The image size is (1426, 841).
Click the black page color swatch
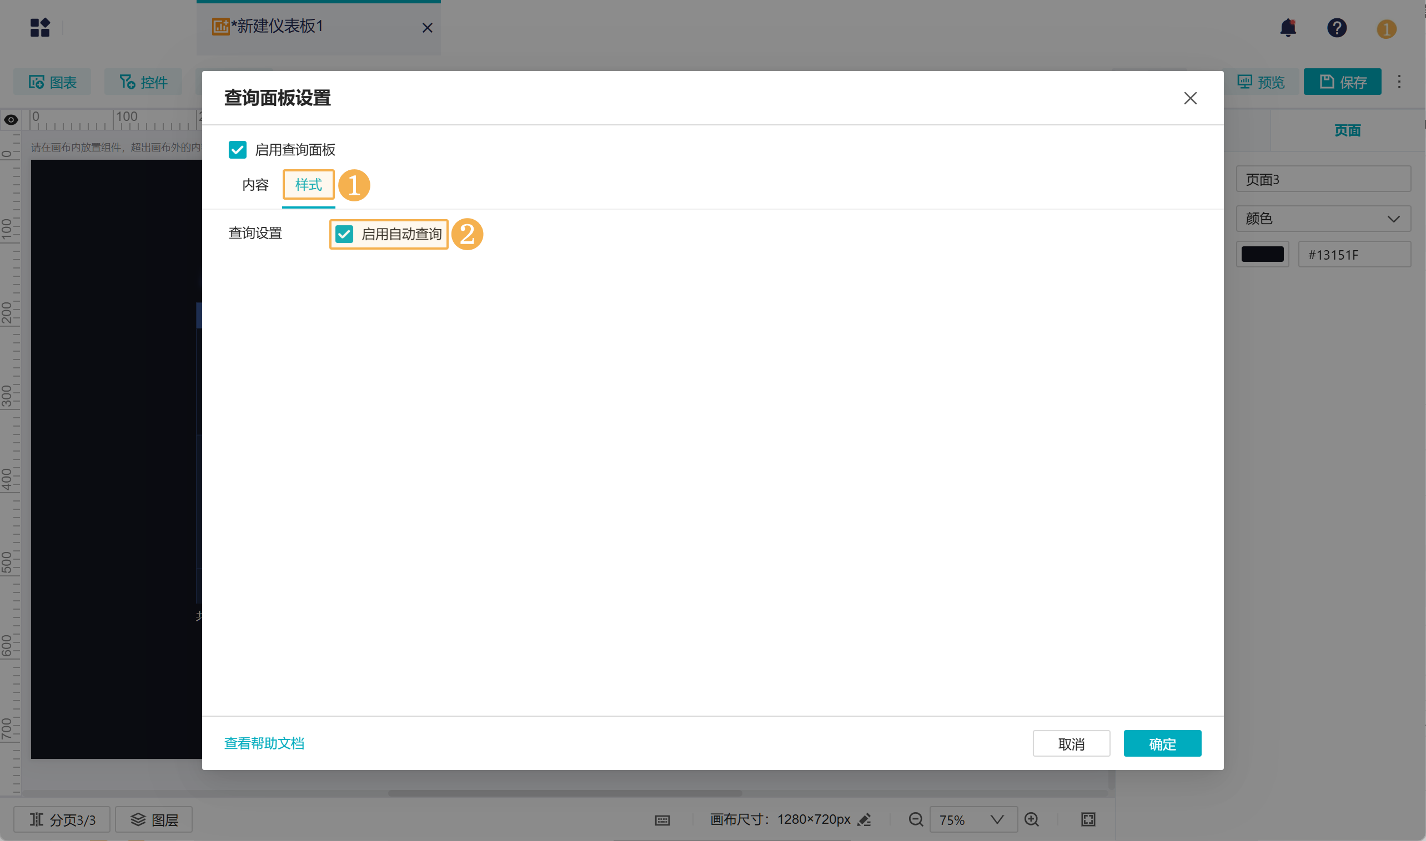tap(1262, 255)
